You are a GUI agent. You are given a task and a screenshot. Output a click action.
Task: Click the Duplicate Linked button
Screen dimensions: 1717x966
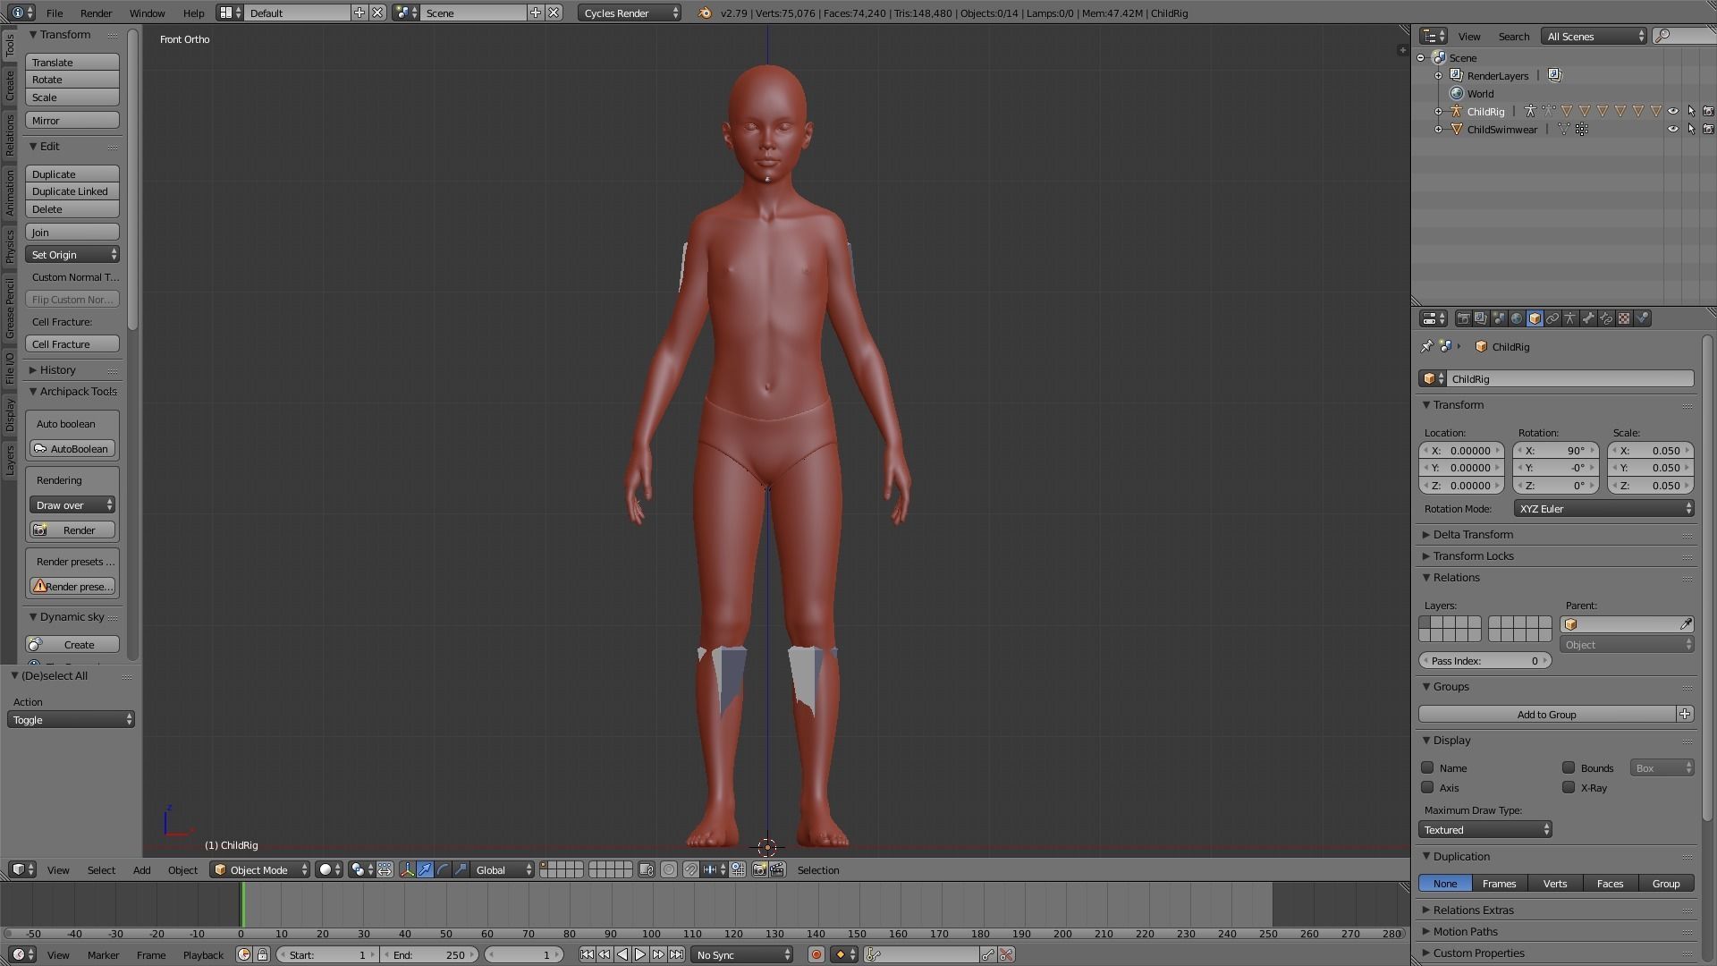click(72, 191)
